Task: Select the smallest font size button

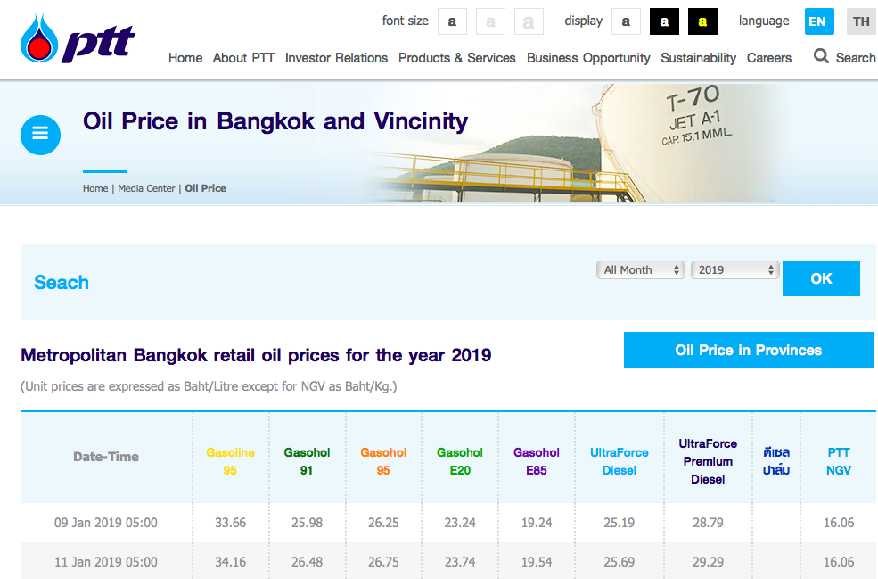Action: (452, 21)
